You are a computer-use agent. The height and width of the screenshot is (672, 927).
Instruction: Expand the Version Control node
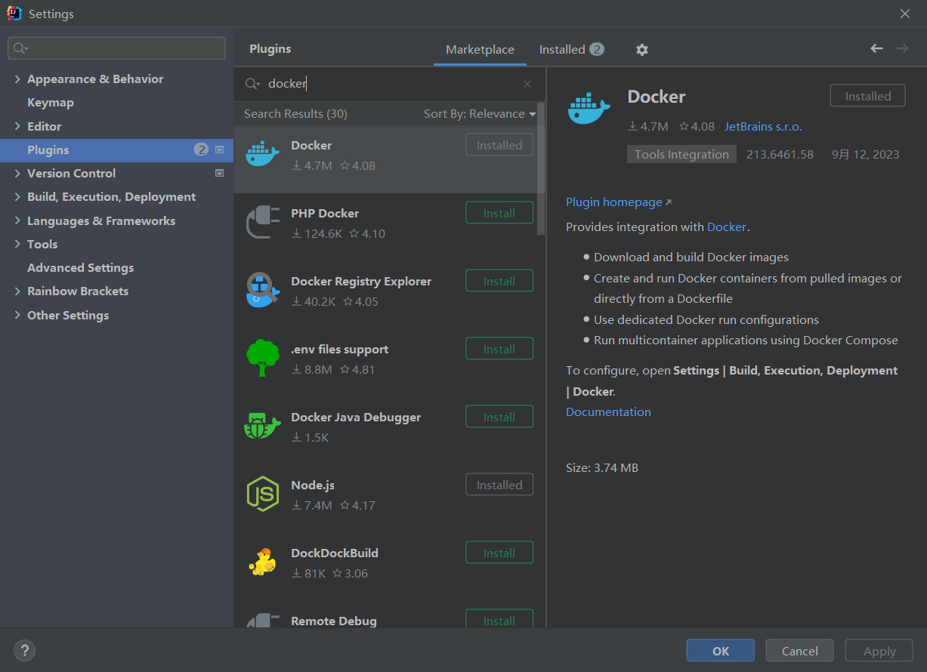click(17, 173)
